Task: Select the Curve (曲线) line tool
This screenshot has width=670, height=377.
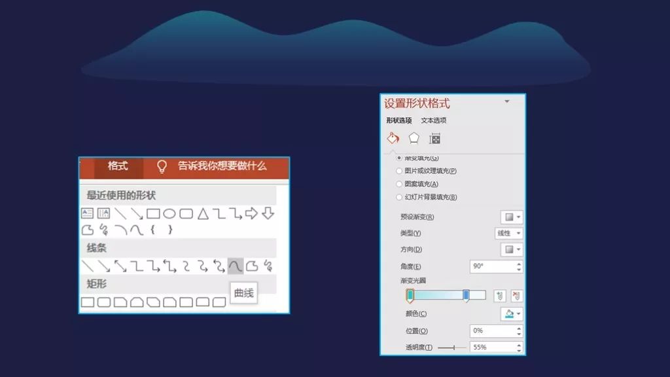Action: pyautogui.click(x=236, y=266)
